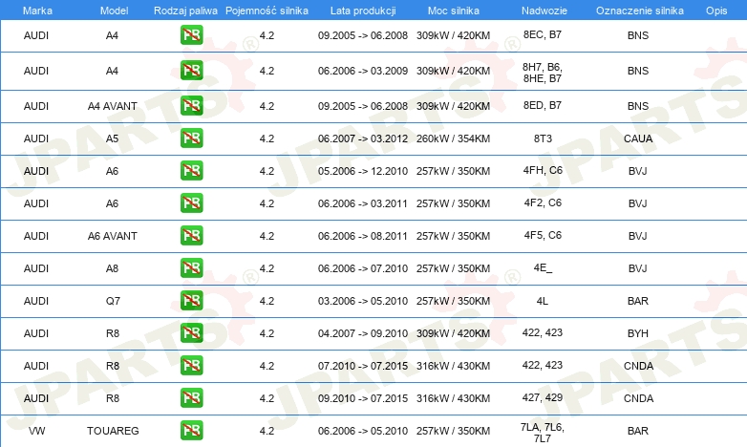
Task: Click production years 06.2006 -> 07.2010
Action: point(363,268)
